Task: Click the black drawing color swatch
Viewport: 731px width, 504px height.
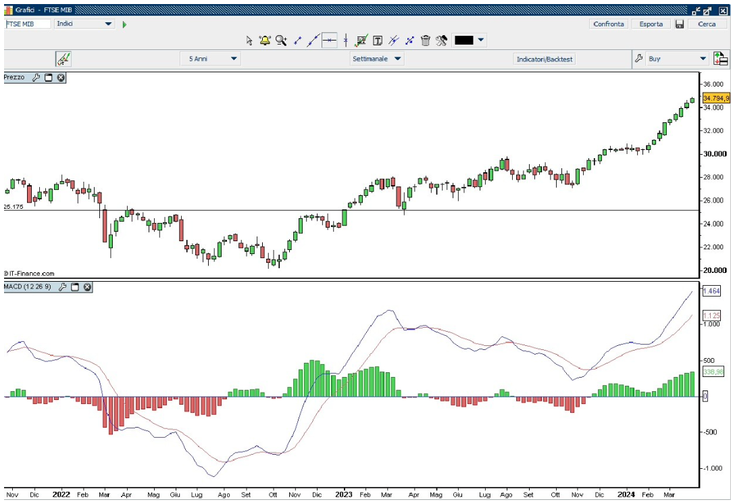Action: point(464,40)
